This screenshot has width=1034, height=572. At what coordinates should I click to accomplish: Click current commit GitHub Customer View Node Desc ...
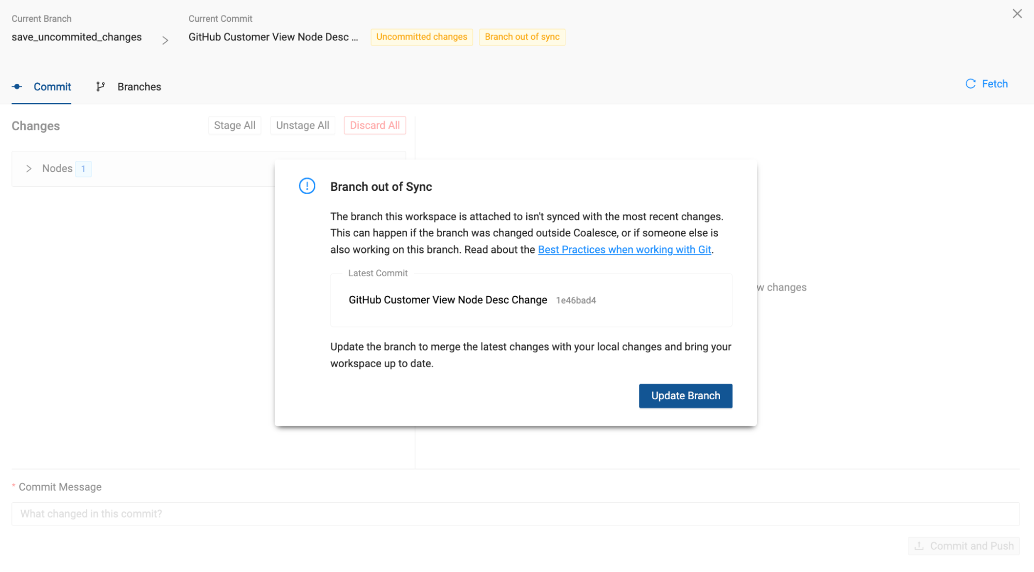coord(273,37)
